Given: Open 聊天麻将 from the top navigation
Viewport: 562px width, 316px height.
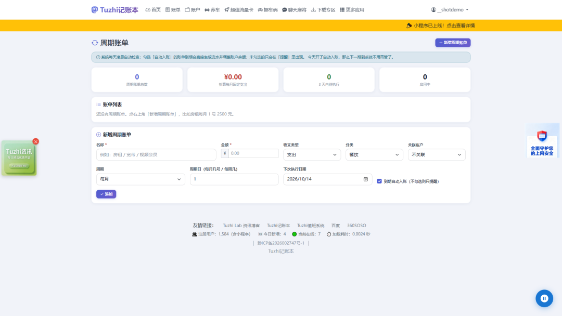Looking at the screenshot, I should tap(294, 10).
